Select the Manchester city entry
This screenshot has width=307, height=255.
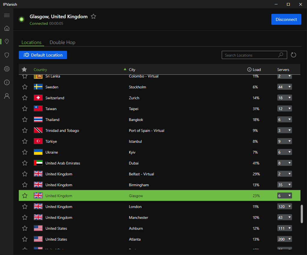(139, 218)
